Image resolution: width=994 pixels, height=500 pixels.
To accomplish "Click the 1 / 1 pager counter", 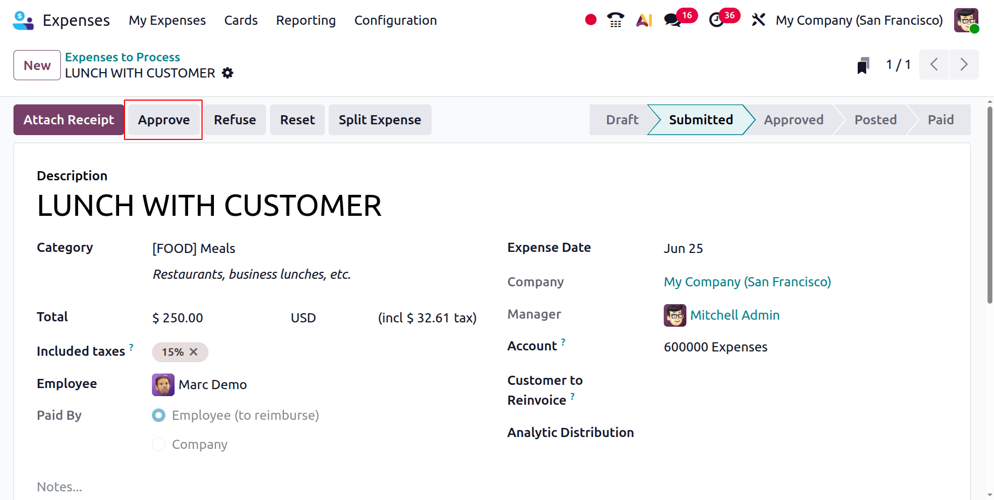I will pyautogui.click(x=898, y=65).
